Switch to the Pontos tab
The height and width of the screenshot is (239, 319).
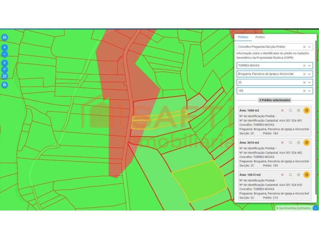(260, 37)
